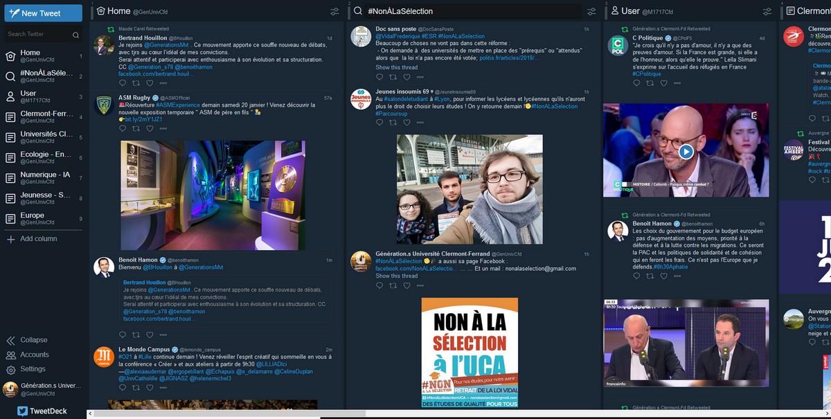The height and width of the screenshot is (419, 831).
Task: Show this thread on Génération.s Université tweet
Action: tap(397, 276)
